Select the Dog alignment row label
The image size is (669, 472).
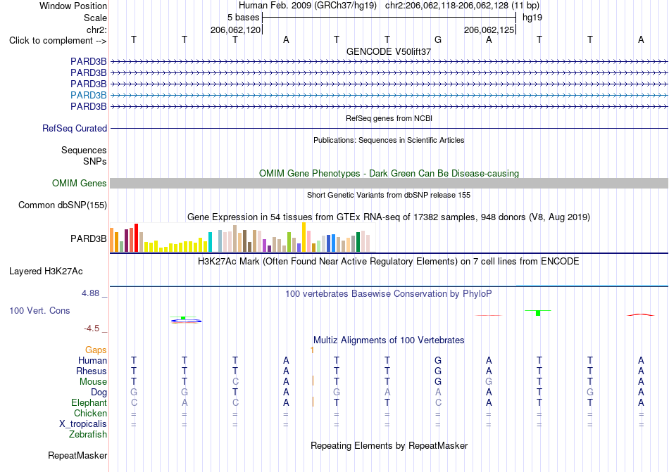pyautogui.click(x=99, y=393)
